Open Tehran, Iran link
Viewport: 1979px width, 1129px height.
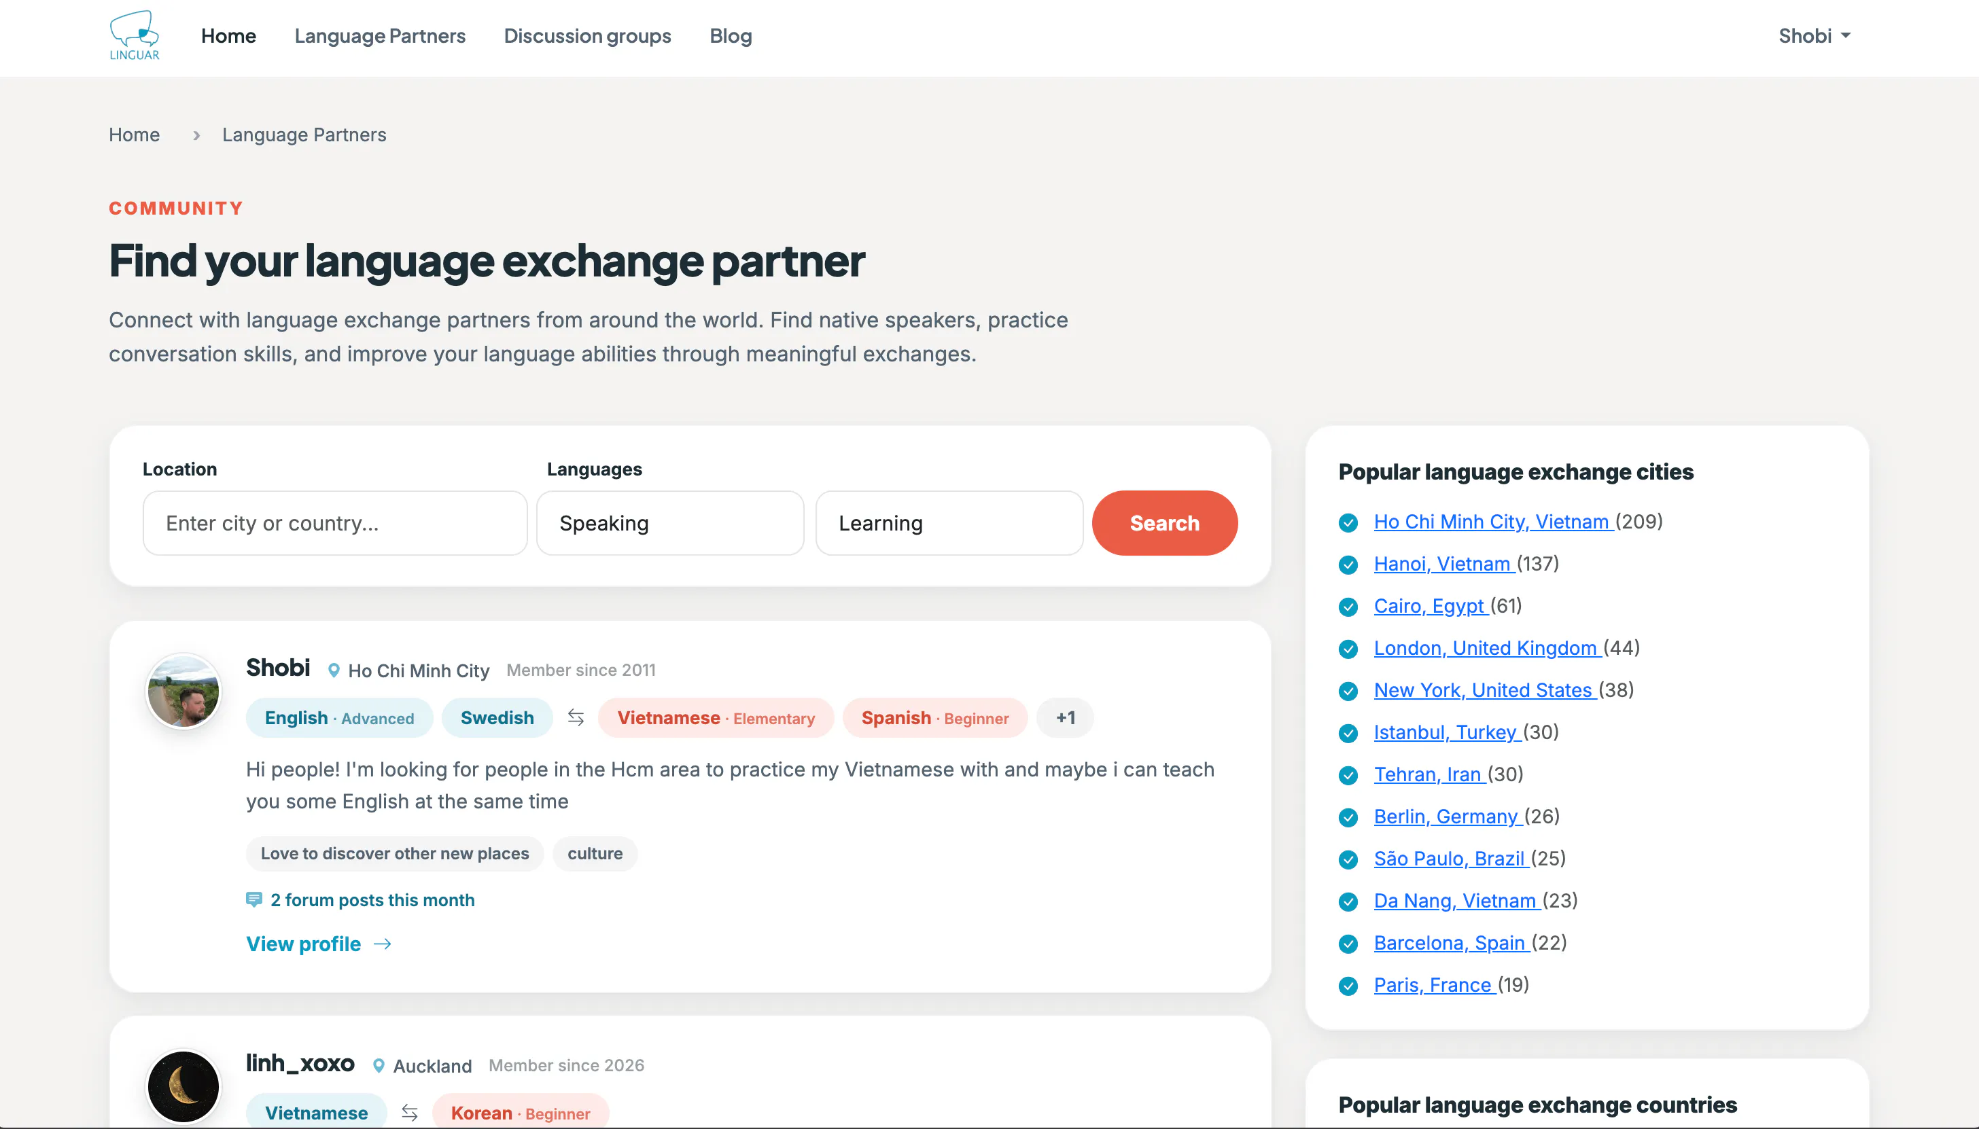click(1429, 774)
